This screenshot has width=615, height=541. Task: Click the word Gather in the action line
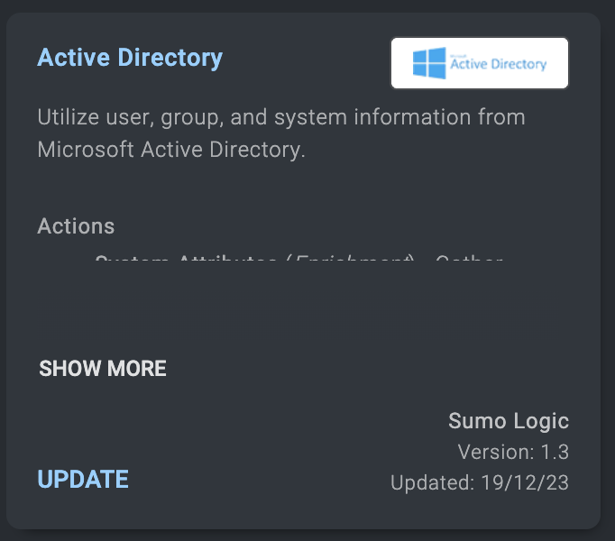coord(467,261)
